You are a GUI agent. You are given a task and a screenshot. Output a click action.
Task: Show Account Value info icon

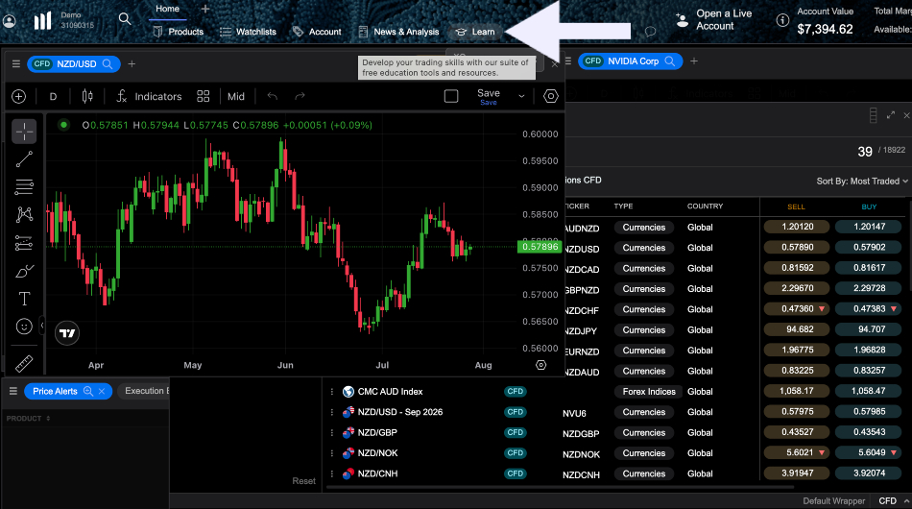[782, 20]
